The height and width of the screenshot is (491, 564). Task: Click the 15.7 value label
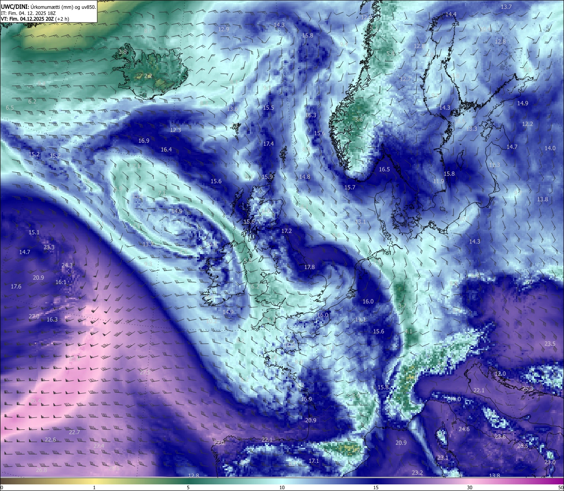350,188
